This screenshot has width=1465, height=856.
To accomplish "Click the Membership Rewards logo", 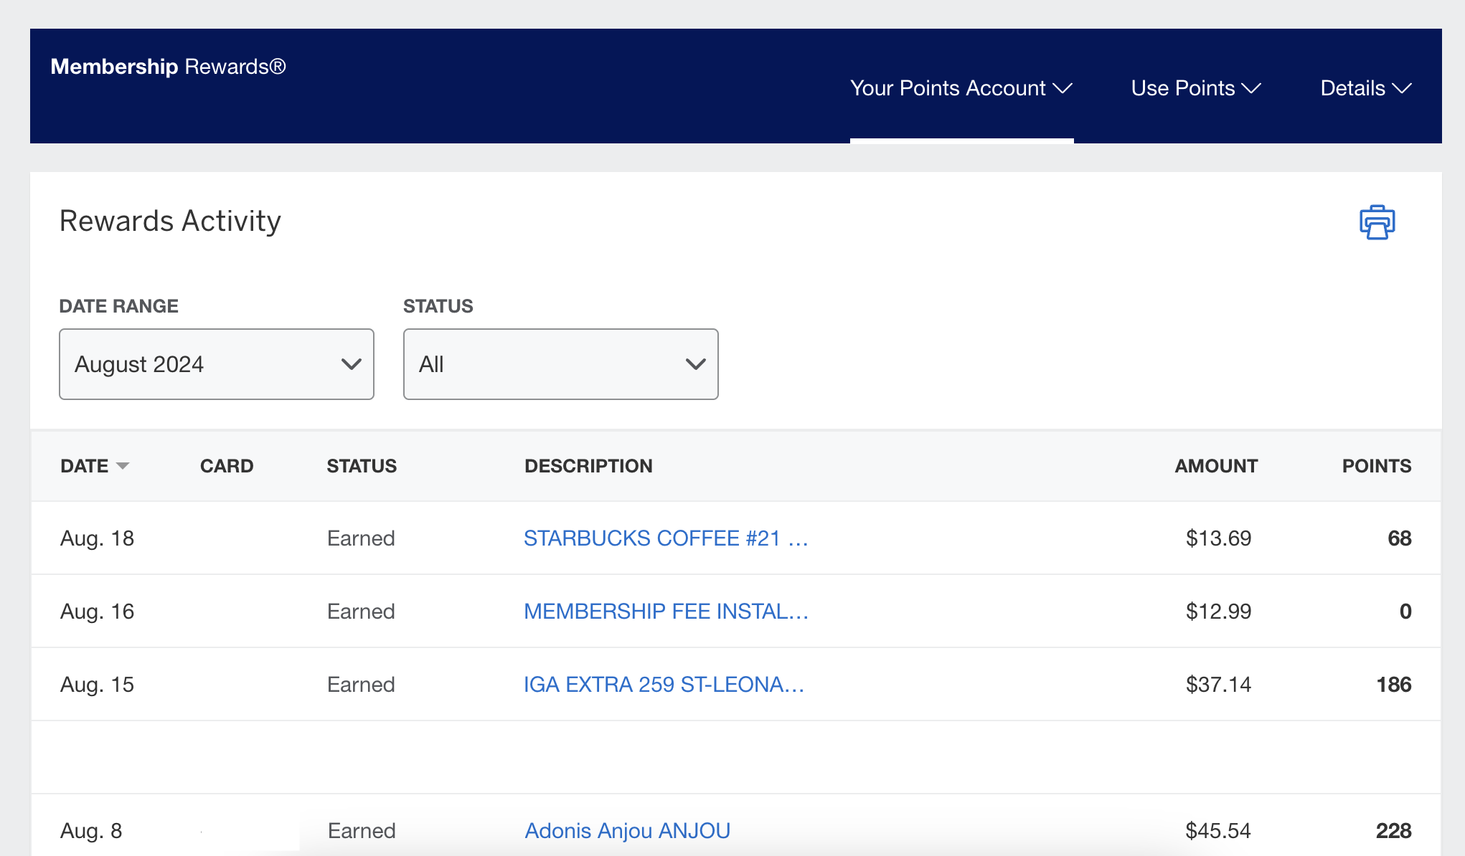I will pyautogui.click(x=168, y=67).
